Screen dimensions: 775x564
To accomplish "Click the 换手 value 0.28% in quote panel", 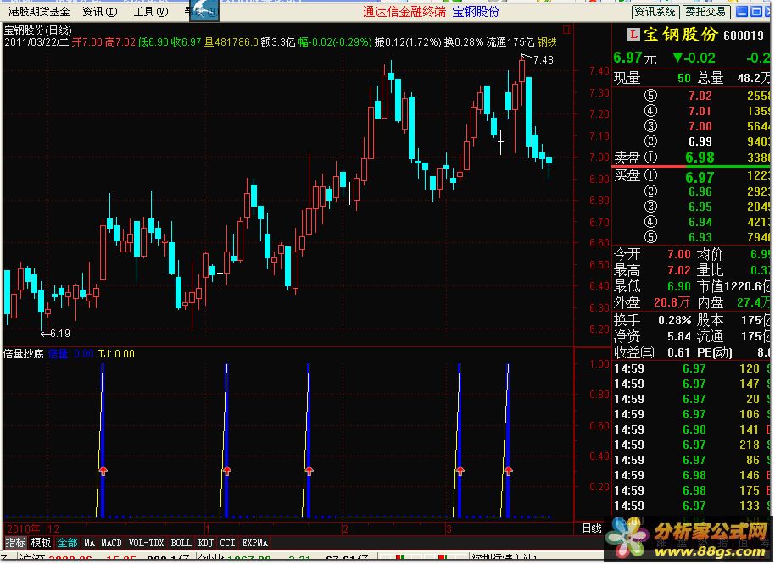I will [x=674, y=321].
